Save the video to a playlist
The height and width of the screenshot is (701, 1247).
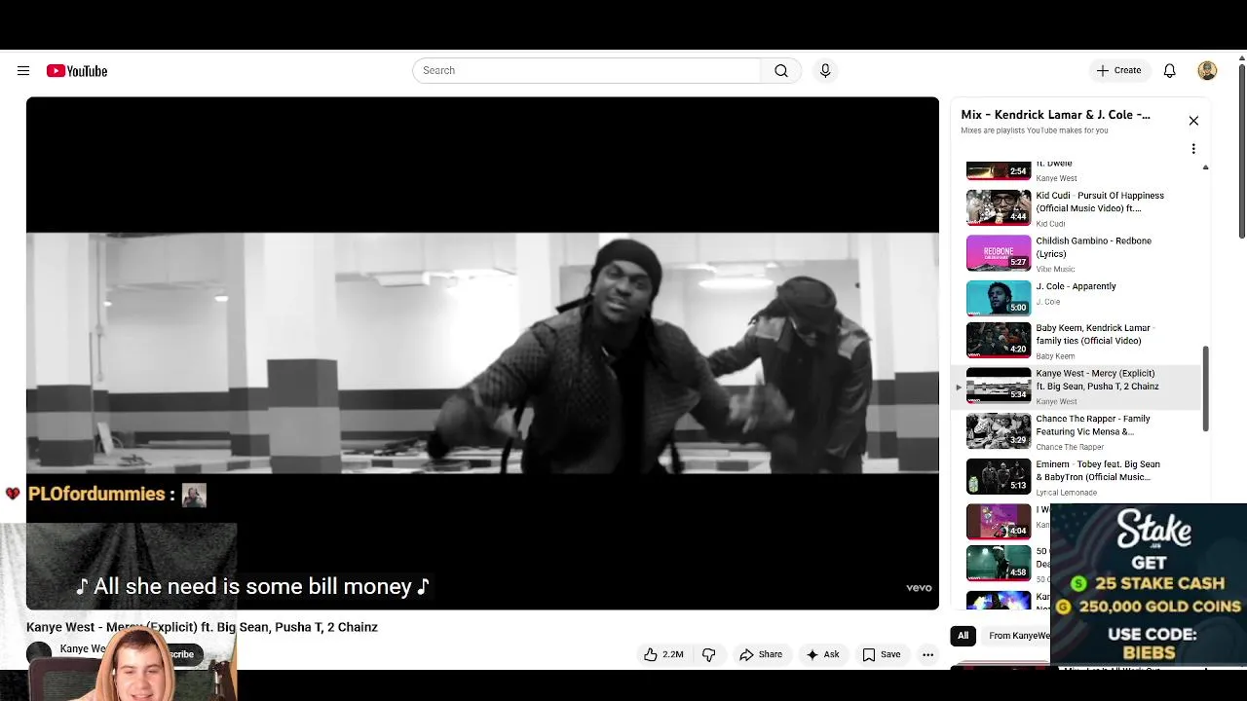(x=881, y=654)
